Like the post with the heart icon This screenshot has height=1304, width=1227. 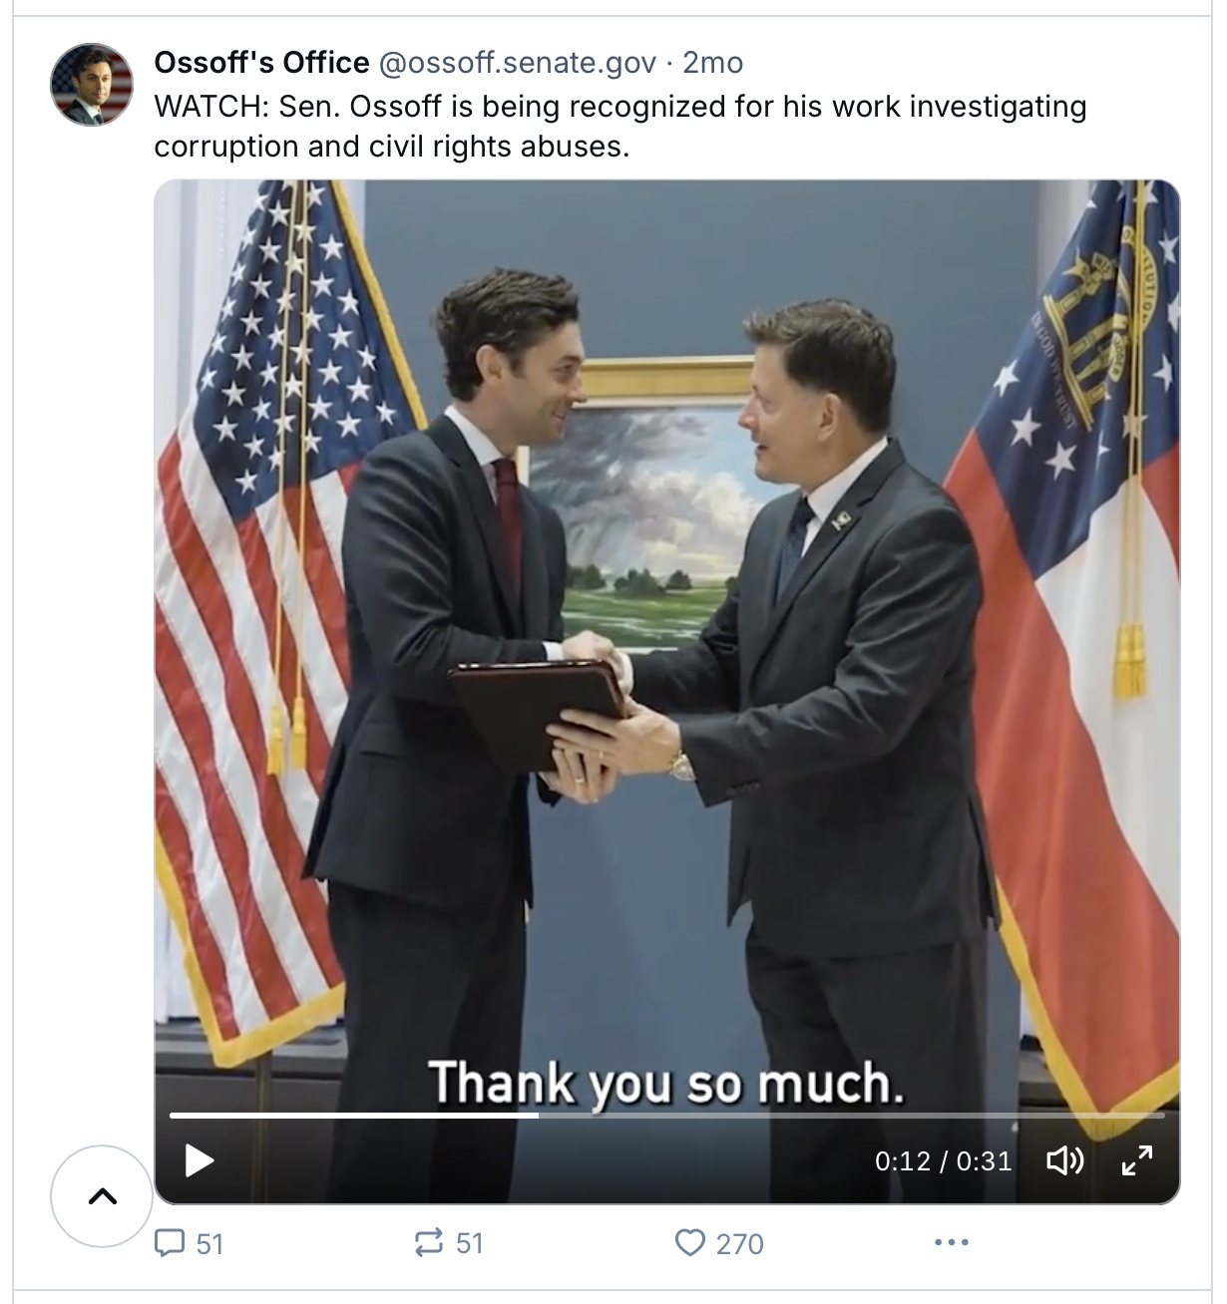tap(689, 1242)
